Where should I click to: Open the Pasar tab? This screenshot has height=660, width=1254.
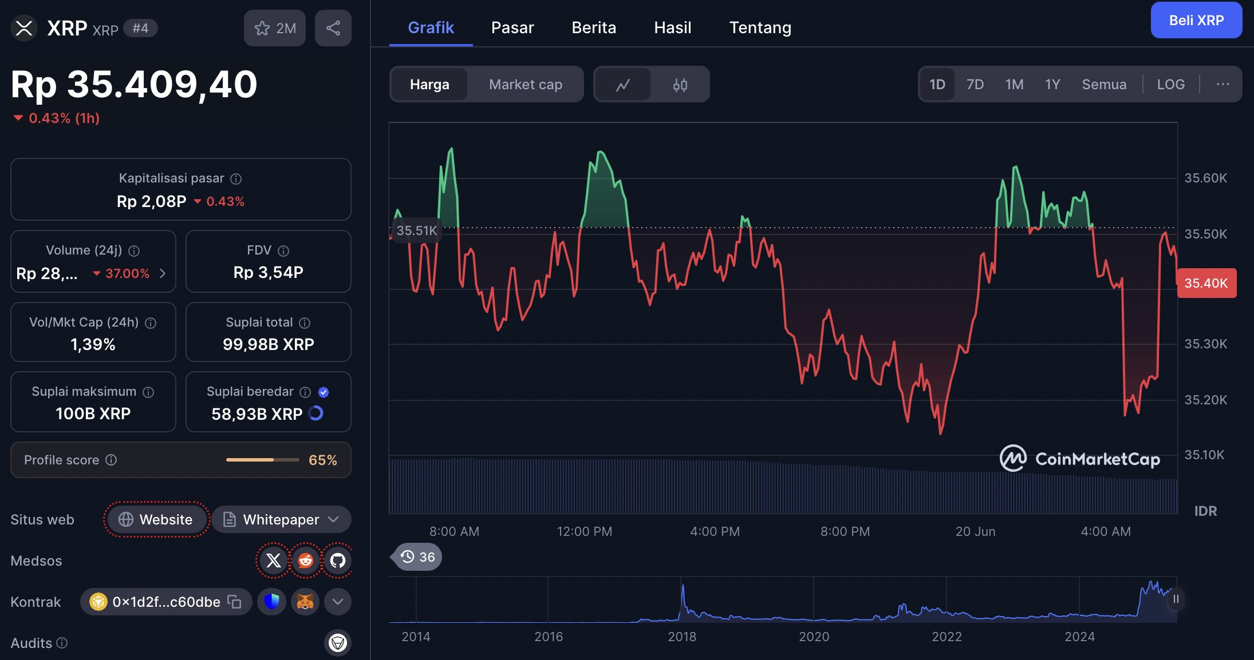[512, 27]
